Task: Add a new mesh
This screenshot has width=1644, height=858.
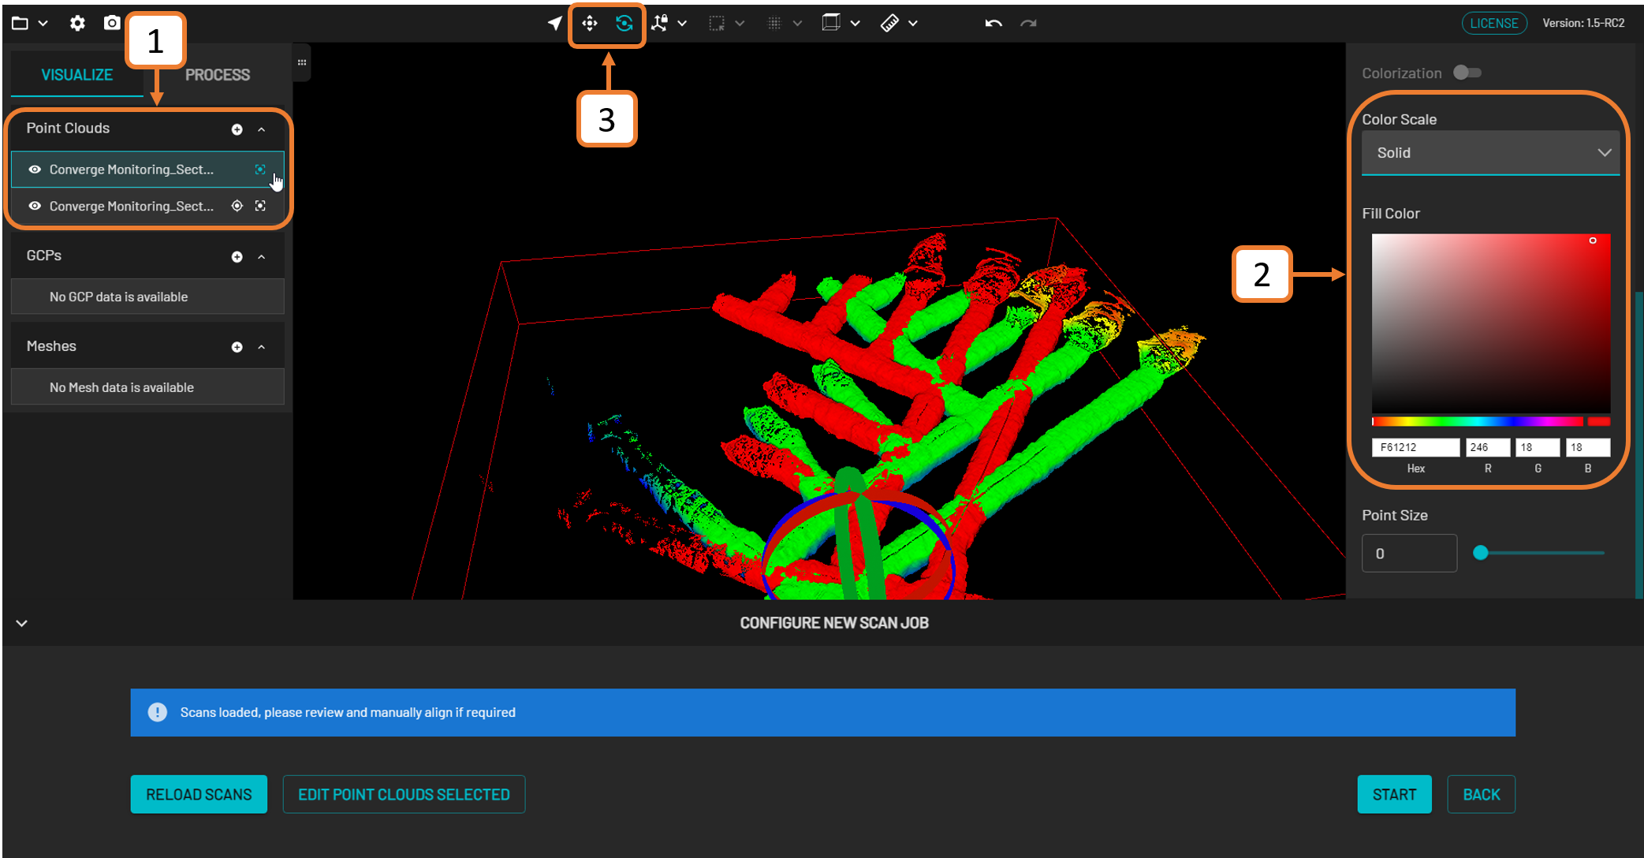Action: tap(237, 347)
